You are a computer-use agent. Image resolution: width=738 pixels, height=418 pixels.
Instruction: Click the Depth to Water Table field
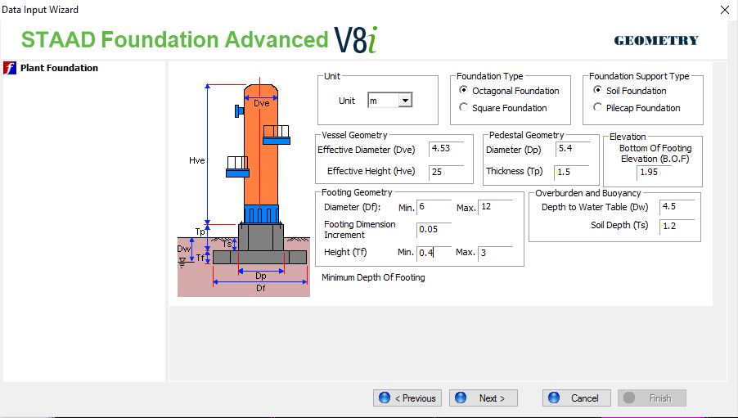tap(676, 207)
